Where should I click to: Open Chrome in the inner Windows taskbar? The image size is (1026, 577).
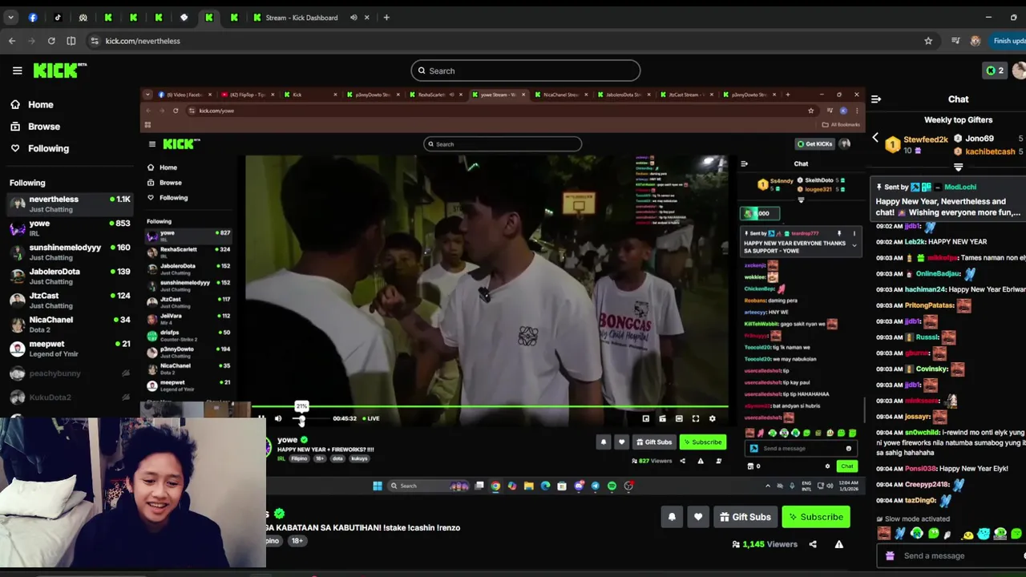pos(495,486)
